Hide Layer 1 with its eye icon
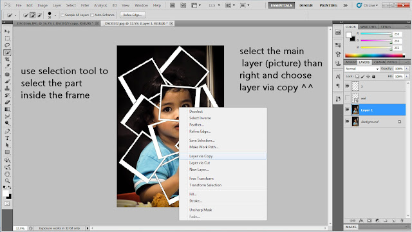 tap(348, 110)
